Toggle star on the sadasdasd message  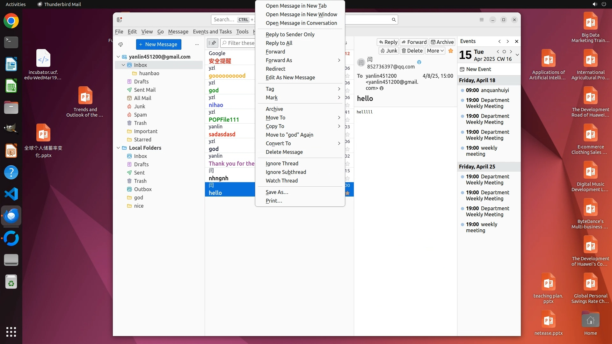(347, 134)
